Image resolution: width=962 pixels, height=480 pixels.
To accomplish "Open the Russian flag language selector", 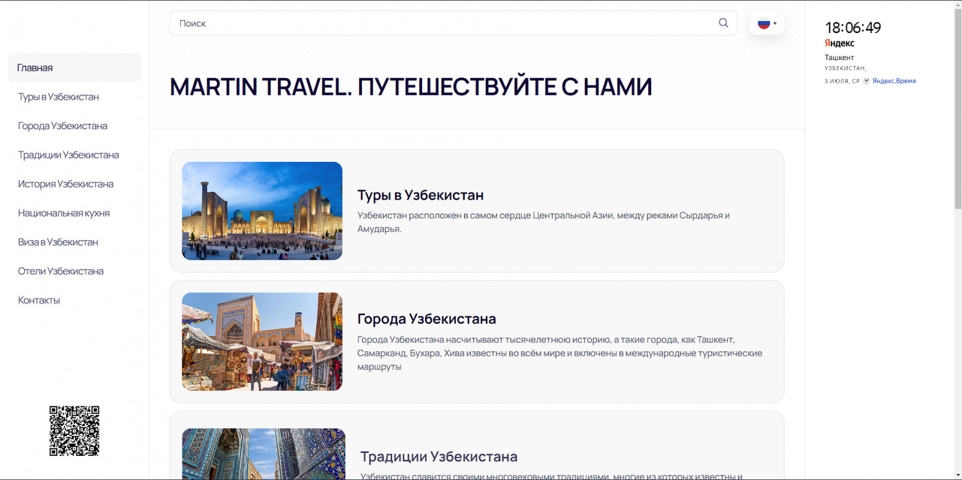I will pyautogui.click(x=767, y=23).
